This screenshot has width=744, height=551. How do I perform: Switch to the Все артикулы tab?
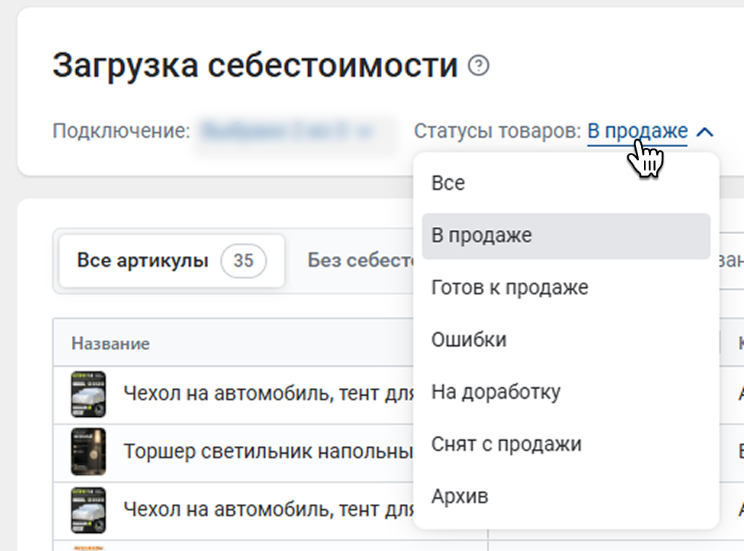click(x=143, y=260)
